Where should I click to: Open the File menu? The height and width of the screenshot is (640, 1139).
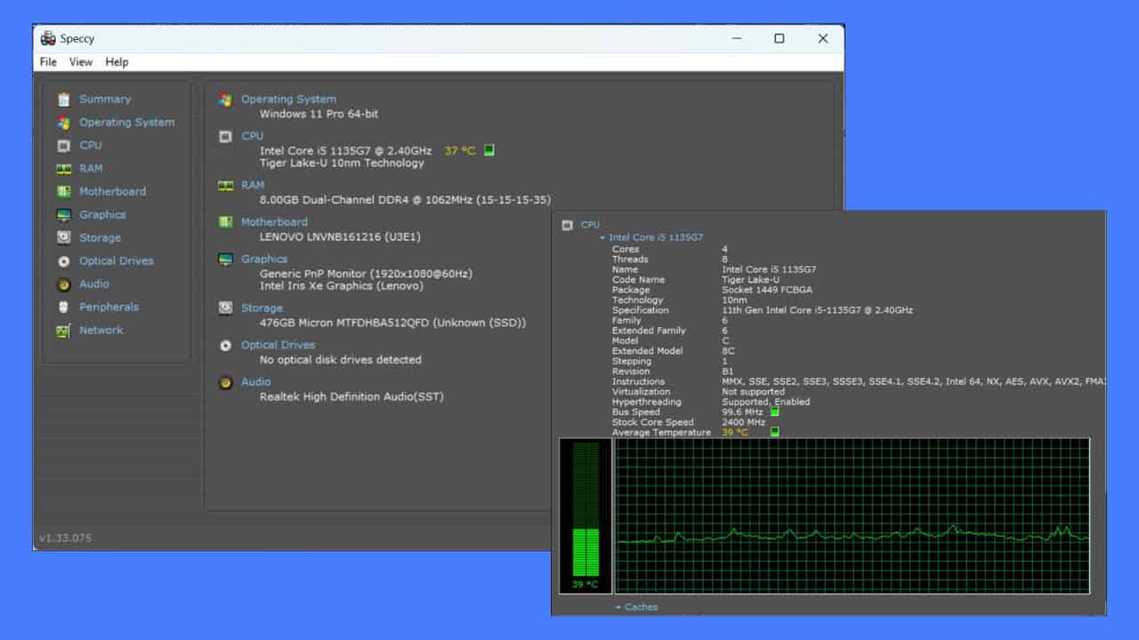click(48, 62)
